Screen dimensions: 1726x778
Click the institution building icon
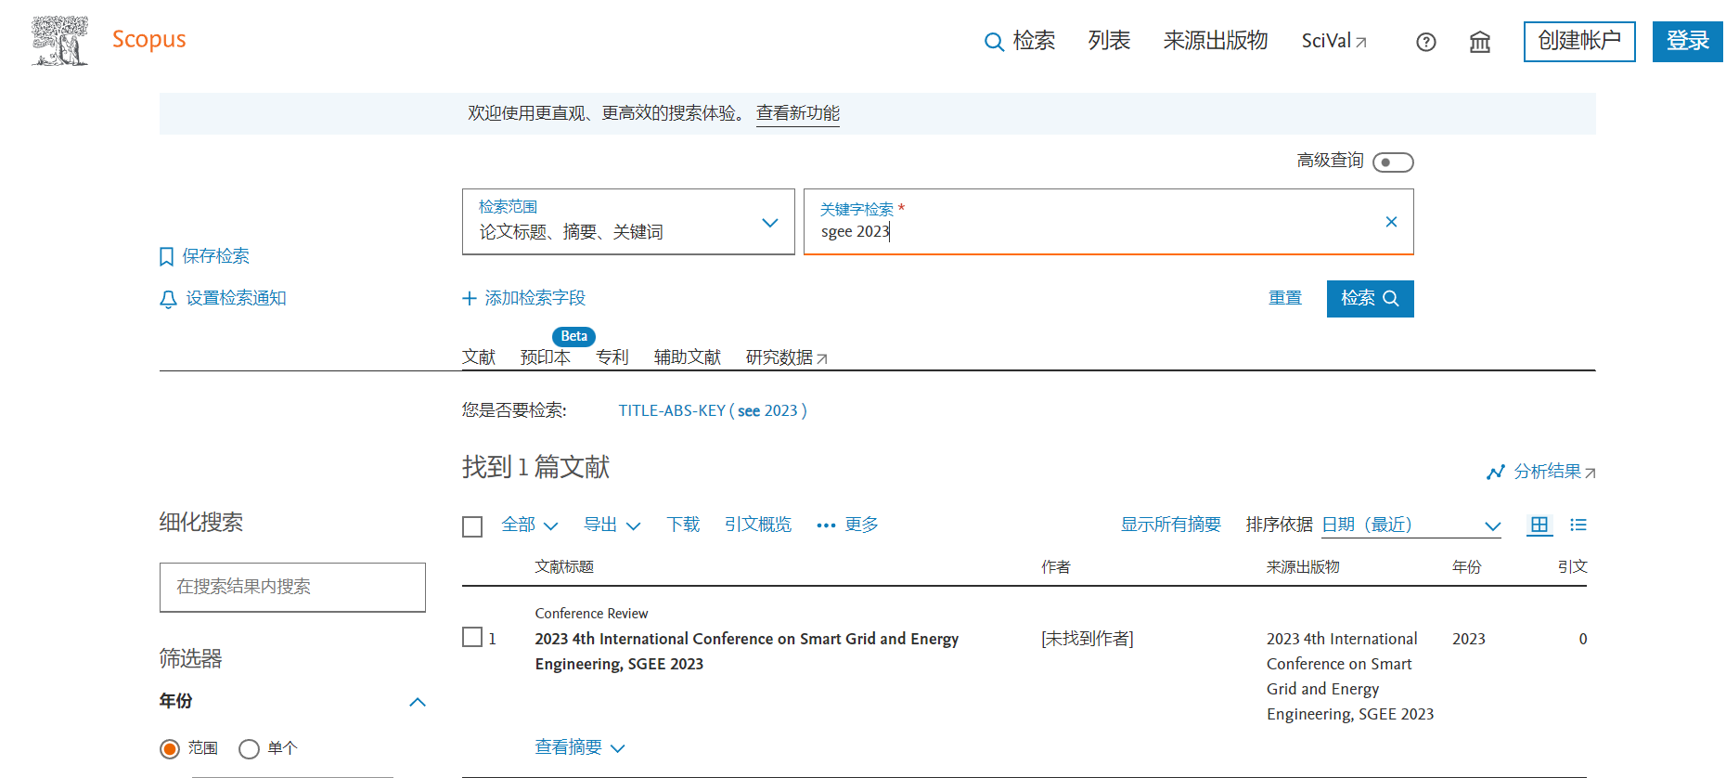tap(1479, 42)
